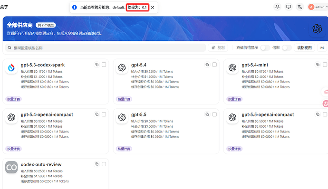This screenshot has height=189, width=328.
Task: Open the admin user dropdown
Action: [x=318, y=7]
